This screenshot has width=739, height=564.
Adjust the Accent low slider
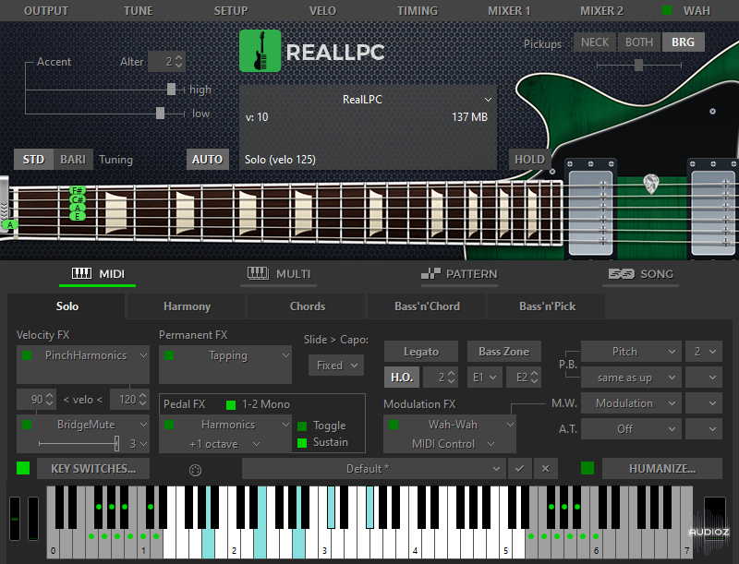[160, 113]
